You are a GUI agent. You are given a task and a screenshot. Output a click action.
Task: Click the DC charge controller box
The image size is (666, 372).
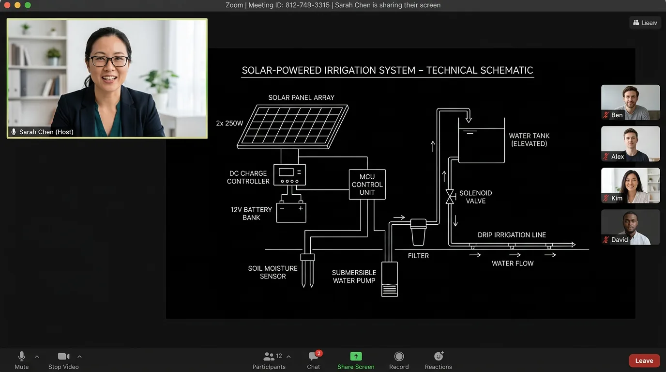(289, 175)
